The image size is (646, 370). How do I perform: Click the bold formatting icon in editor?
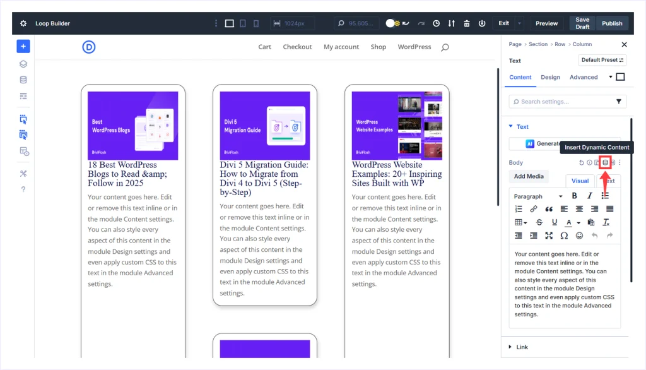click(574, 196)
